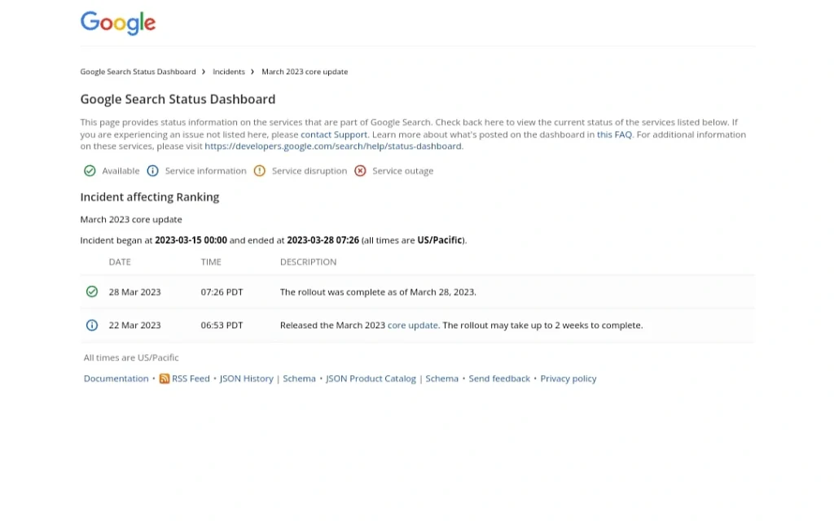
Task: Select March 2023 core update breadcrumb
Action: (305, 72)
